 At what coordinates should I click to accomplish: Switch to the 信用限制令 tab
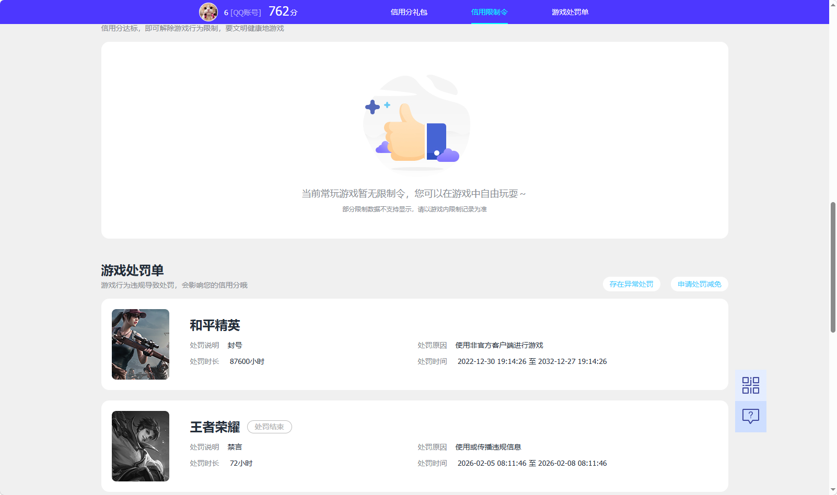coord(490,12)
